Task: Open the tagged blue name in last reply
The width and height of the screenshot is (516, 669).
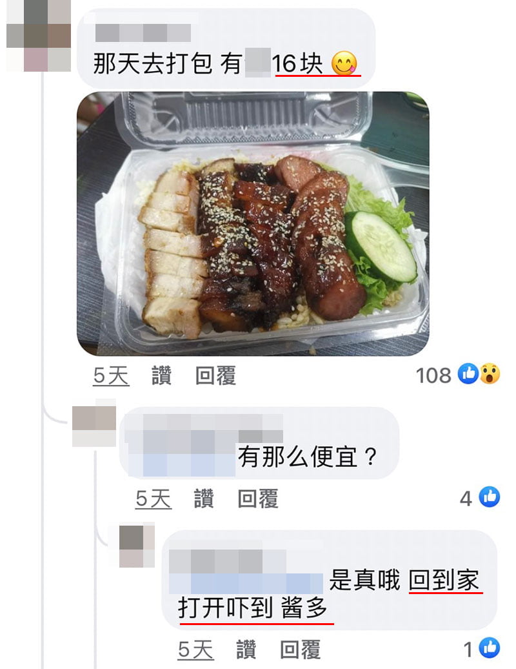Action: tap(246, 583)
